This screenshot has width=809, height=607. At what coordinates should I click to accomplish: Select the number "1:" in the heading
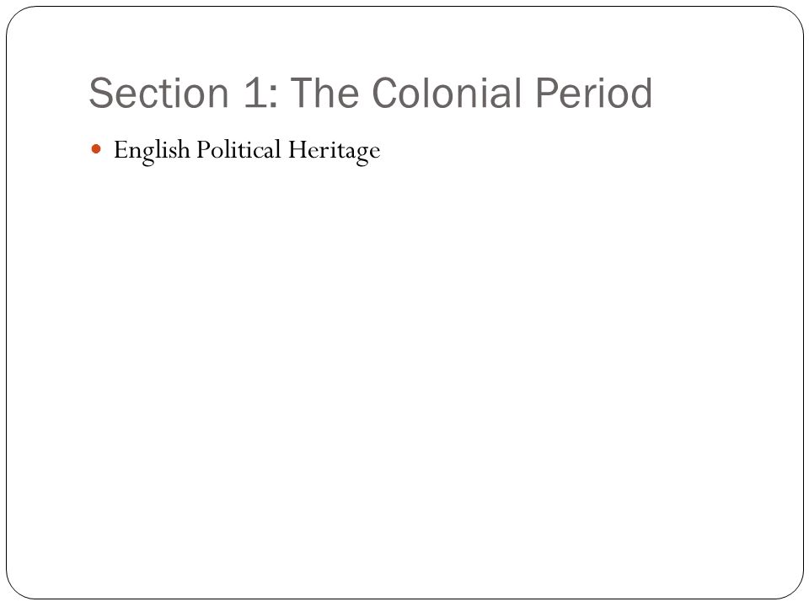click(260, 93)
